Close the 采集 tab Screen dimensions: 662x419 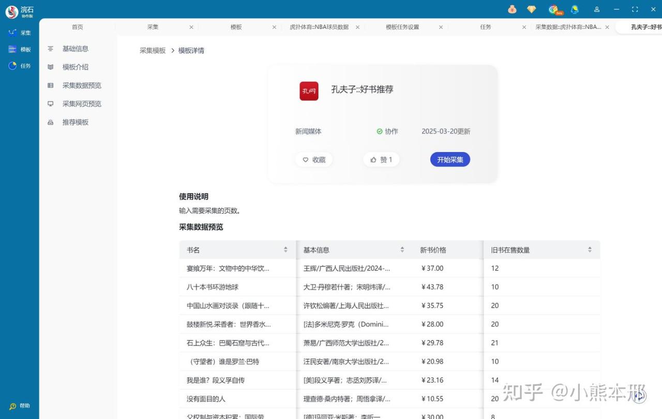(191, 27)
